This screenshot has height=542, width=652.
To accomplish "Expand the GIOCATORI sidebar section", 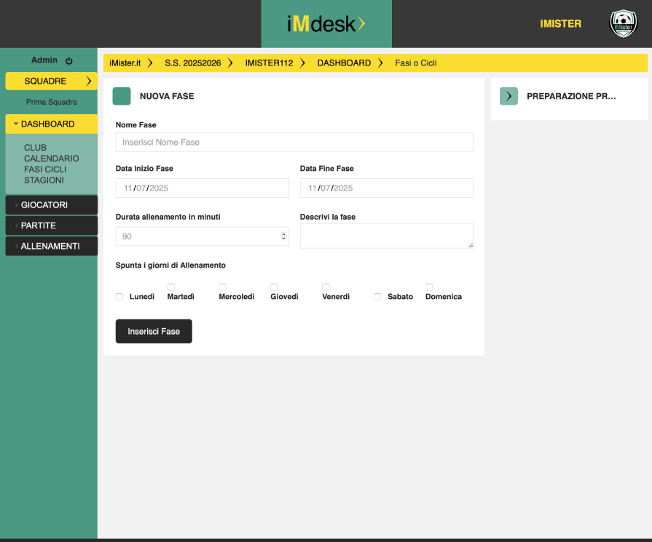I will tap(52, 204).
